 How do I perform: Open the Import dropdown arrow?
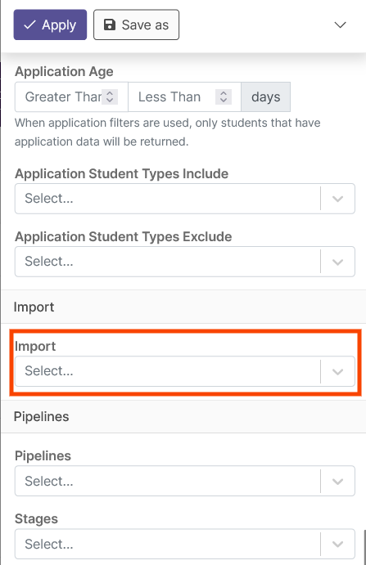tap(337, 371)
